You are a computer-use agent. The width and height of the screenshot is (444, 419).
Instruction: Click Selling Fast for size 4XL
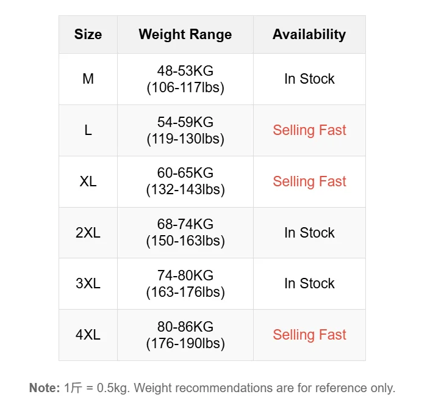(x=309, y=335)
